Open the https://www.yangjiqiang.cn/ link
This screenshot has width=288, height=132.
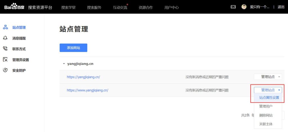point(87,90)
